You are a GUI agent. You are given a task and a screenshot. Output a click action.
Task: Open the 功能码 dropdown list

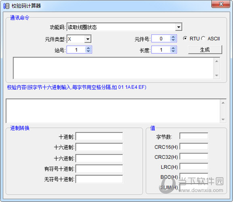pos(179,27)
